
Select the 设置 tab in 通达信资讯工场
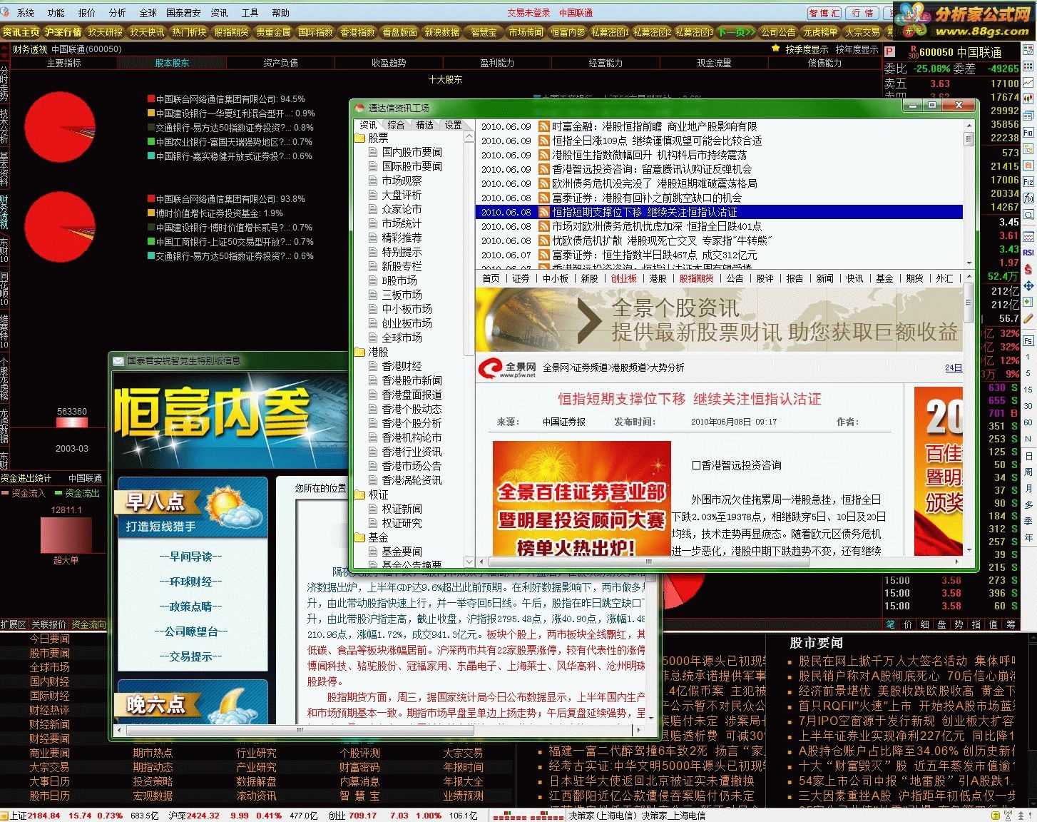[453, 125]
